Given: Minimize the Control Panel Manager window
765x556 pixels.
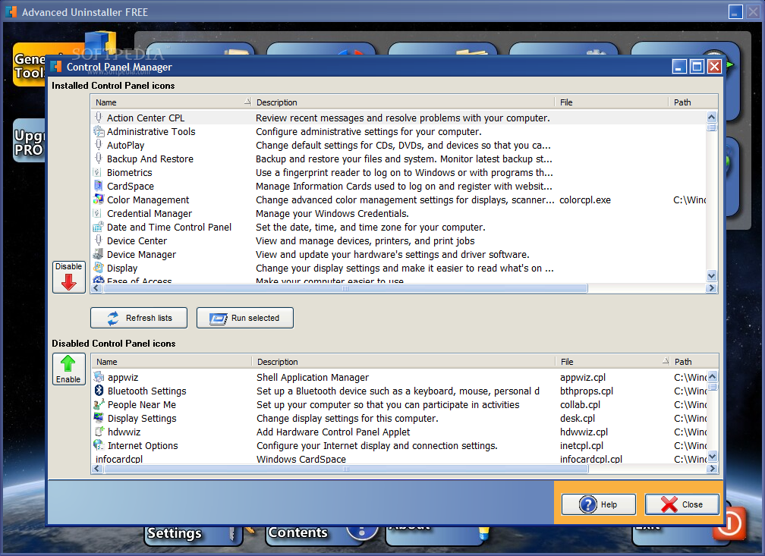Looking at the screenshot, I should pyautogui.click(x=679, y=66).
